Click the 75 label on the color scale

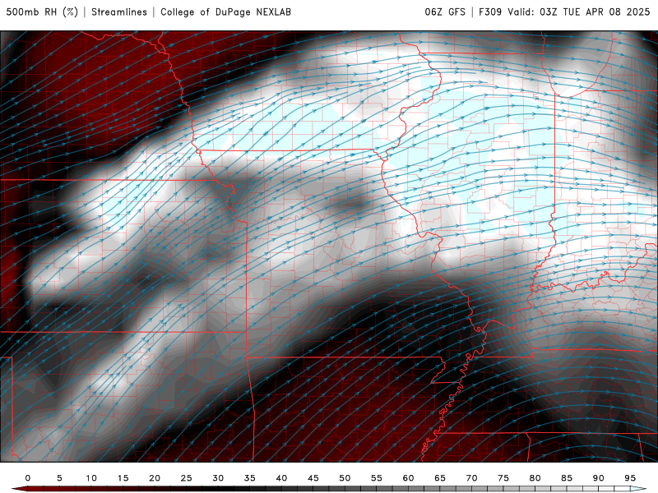coord(503,478)
